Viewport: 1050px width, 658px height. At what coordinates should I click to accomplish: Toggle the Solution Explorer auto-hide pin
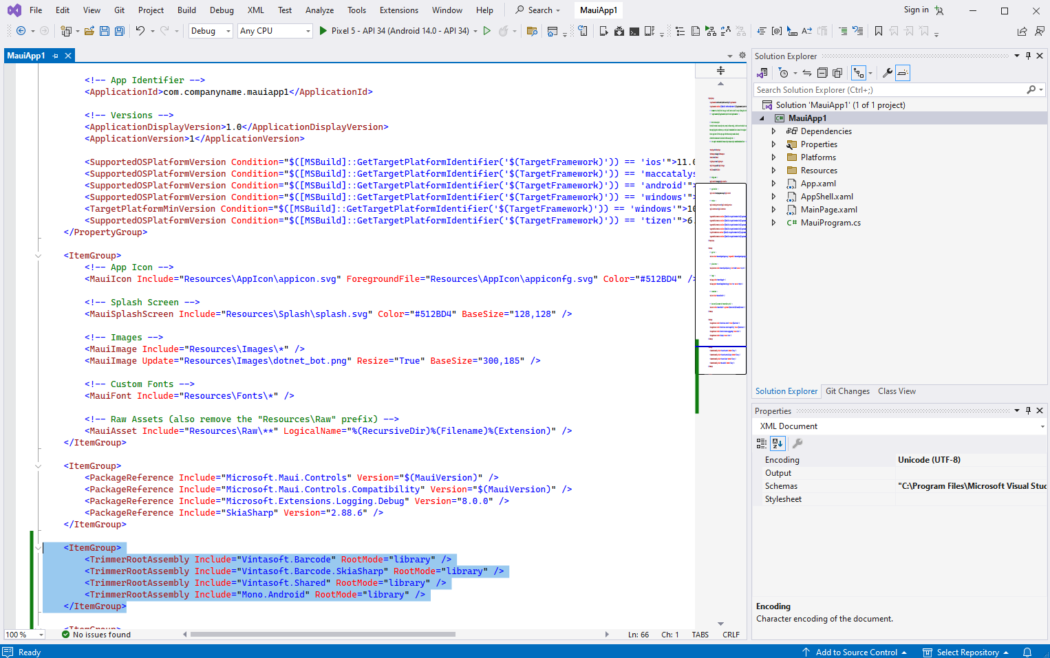coord(1028,56)
